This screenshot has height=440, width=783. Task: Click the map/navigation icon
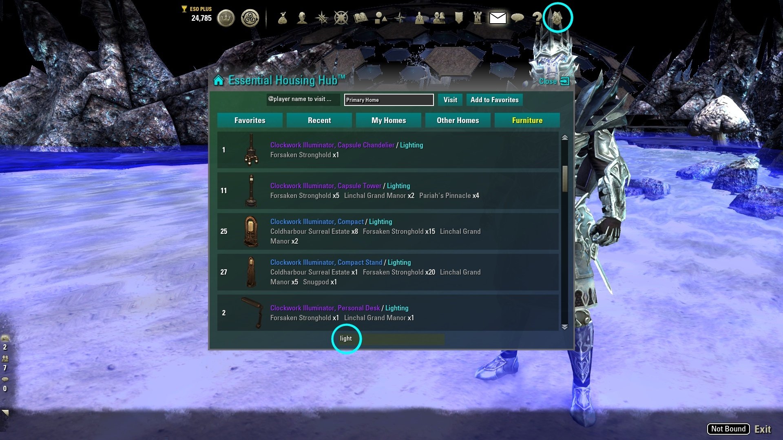(341, 18)
